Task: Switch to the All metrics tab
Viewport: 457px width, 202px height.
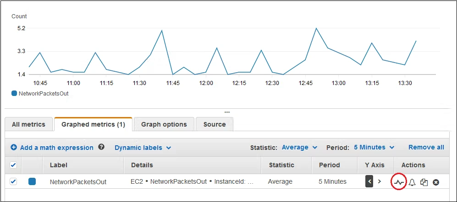Action: coord(28,124)
